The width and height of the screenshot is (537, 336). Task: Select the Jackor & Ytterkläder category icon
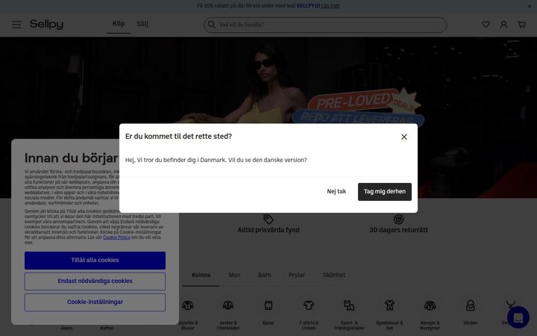(x=228, y=305)
